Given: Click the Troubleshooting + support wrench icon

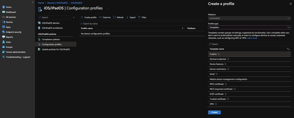Looking at the screenshot, I should tap(3, 57).
